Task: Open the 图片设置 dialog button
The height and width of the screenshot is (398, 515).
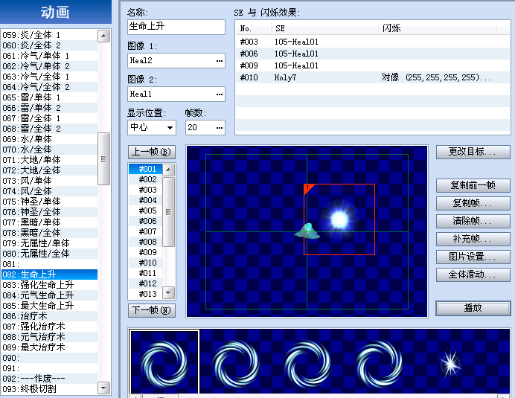Action: point(473,257)
